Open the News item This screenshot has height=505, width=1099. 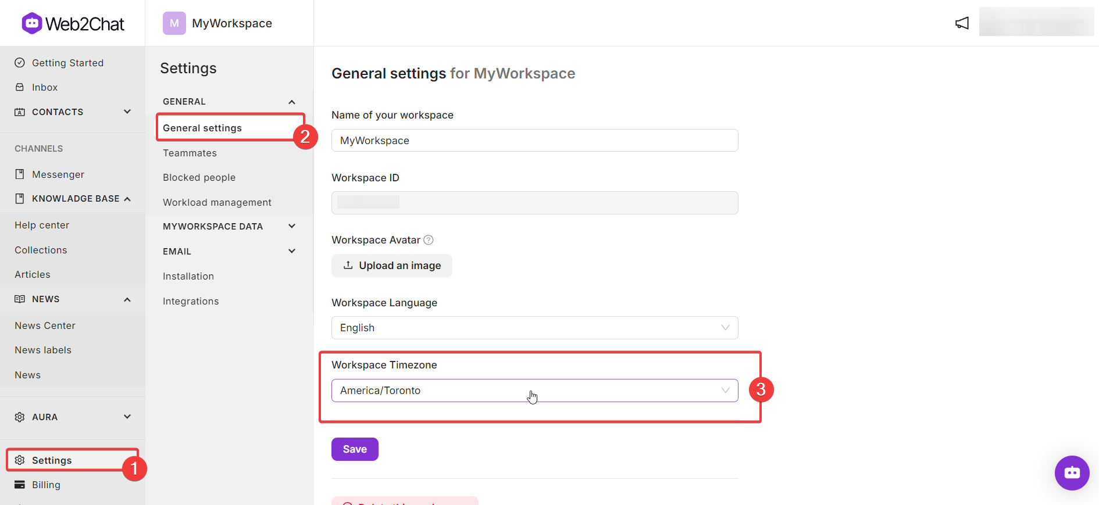click(x=27, y=375)
